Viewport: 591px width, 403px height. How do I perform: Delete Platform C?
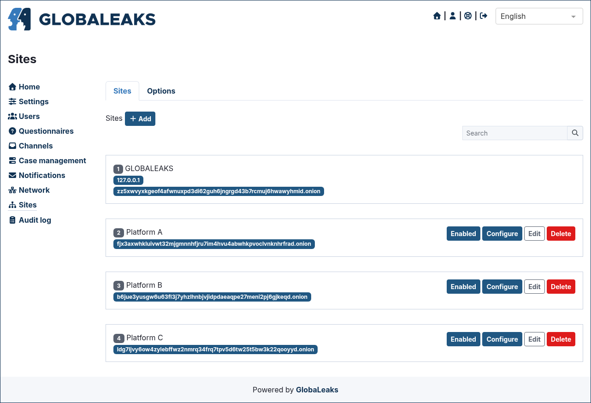click(x=561, y=339)
